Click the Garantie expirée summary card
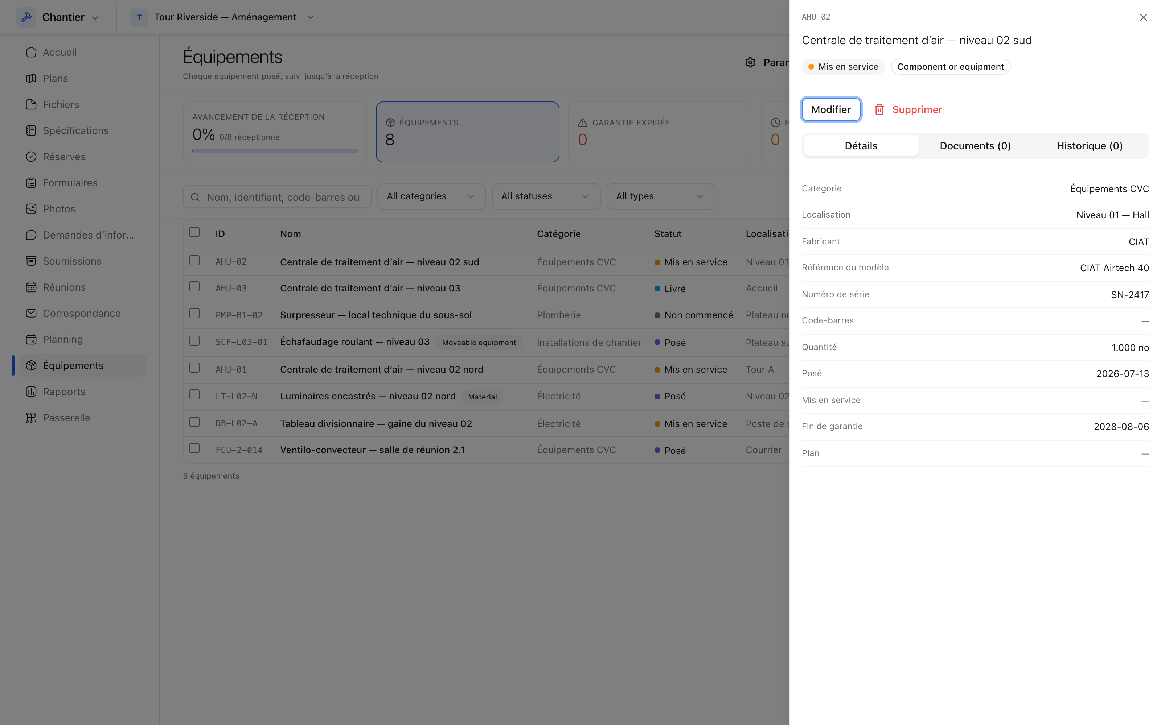 click(x=660, y=132)
